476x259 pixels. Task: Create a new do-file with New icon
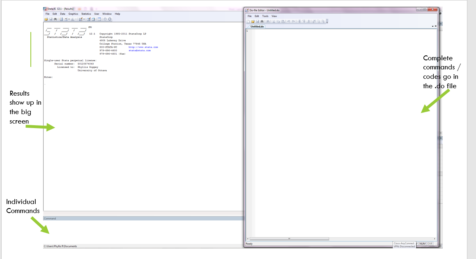[x=248, y=21]
